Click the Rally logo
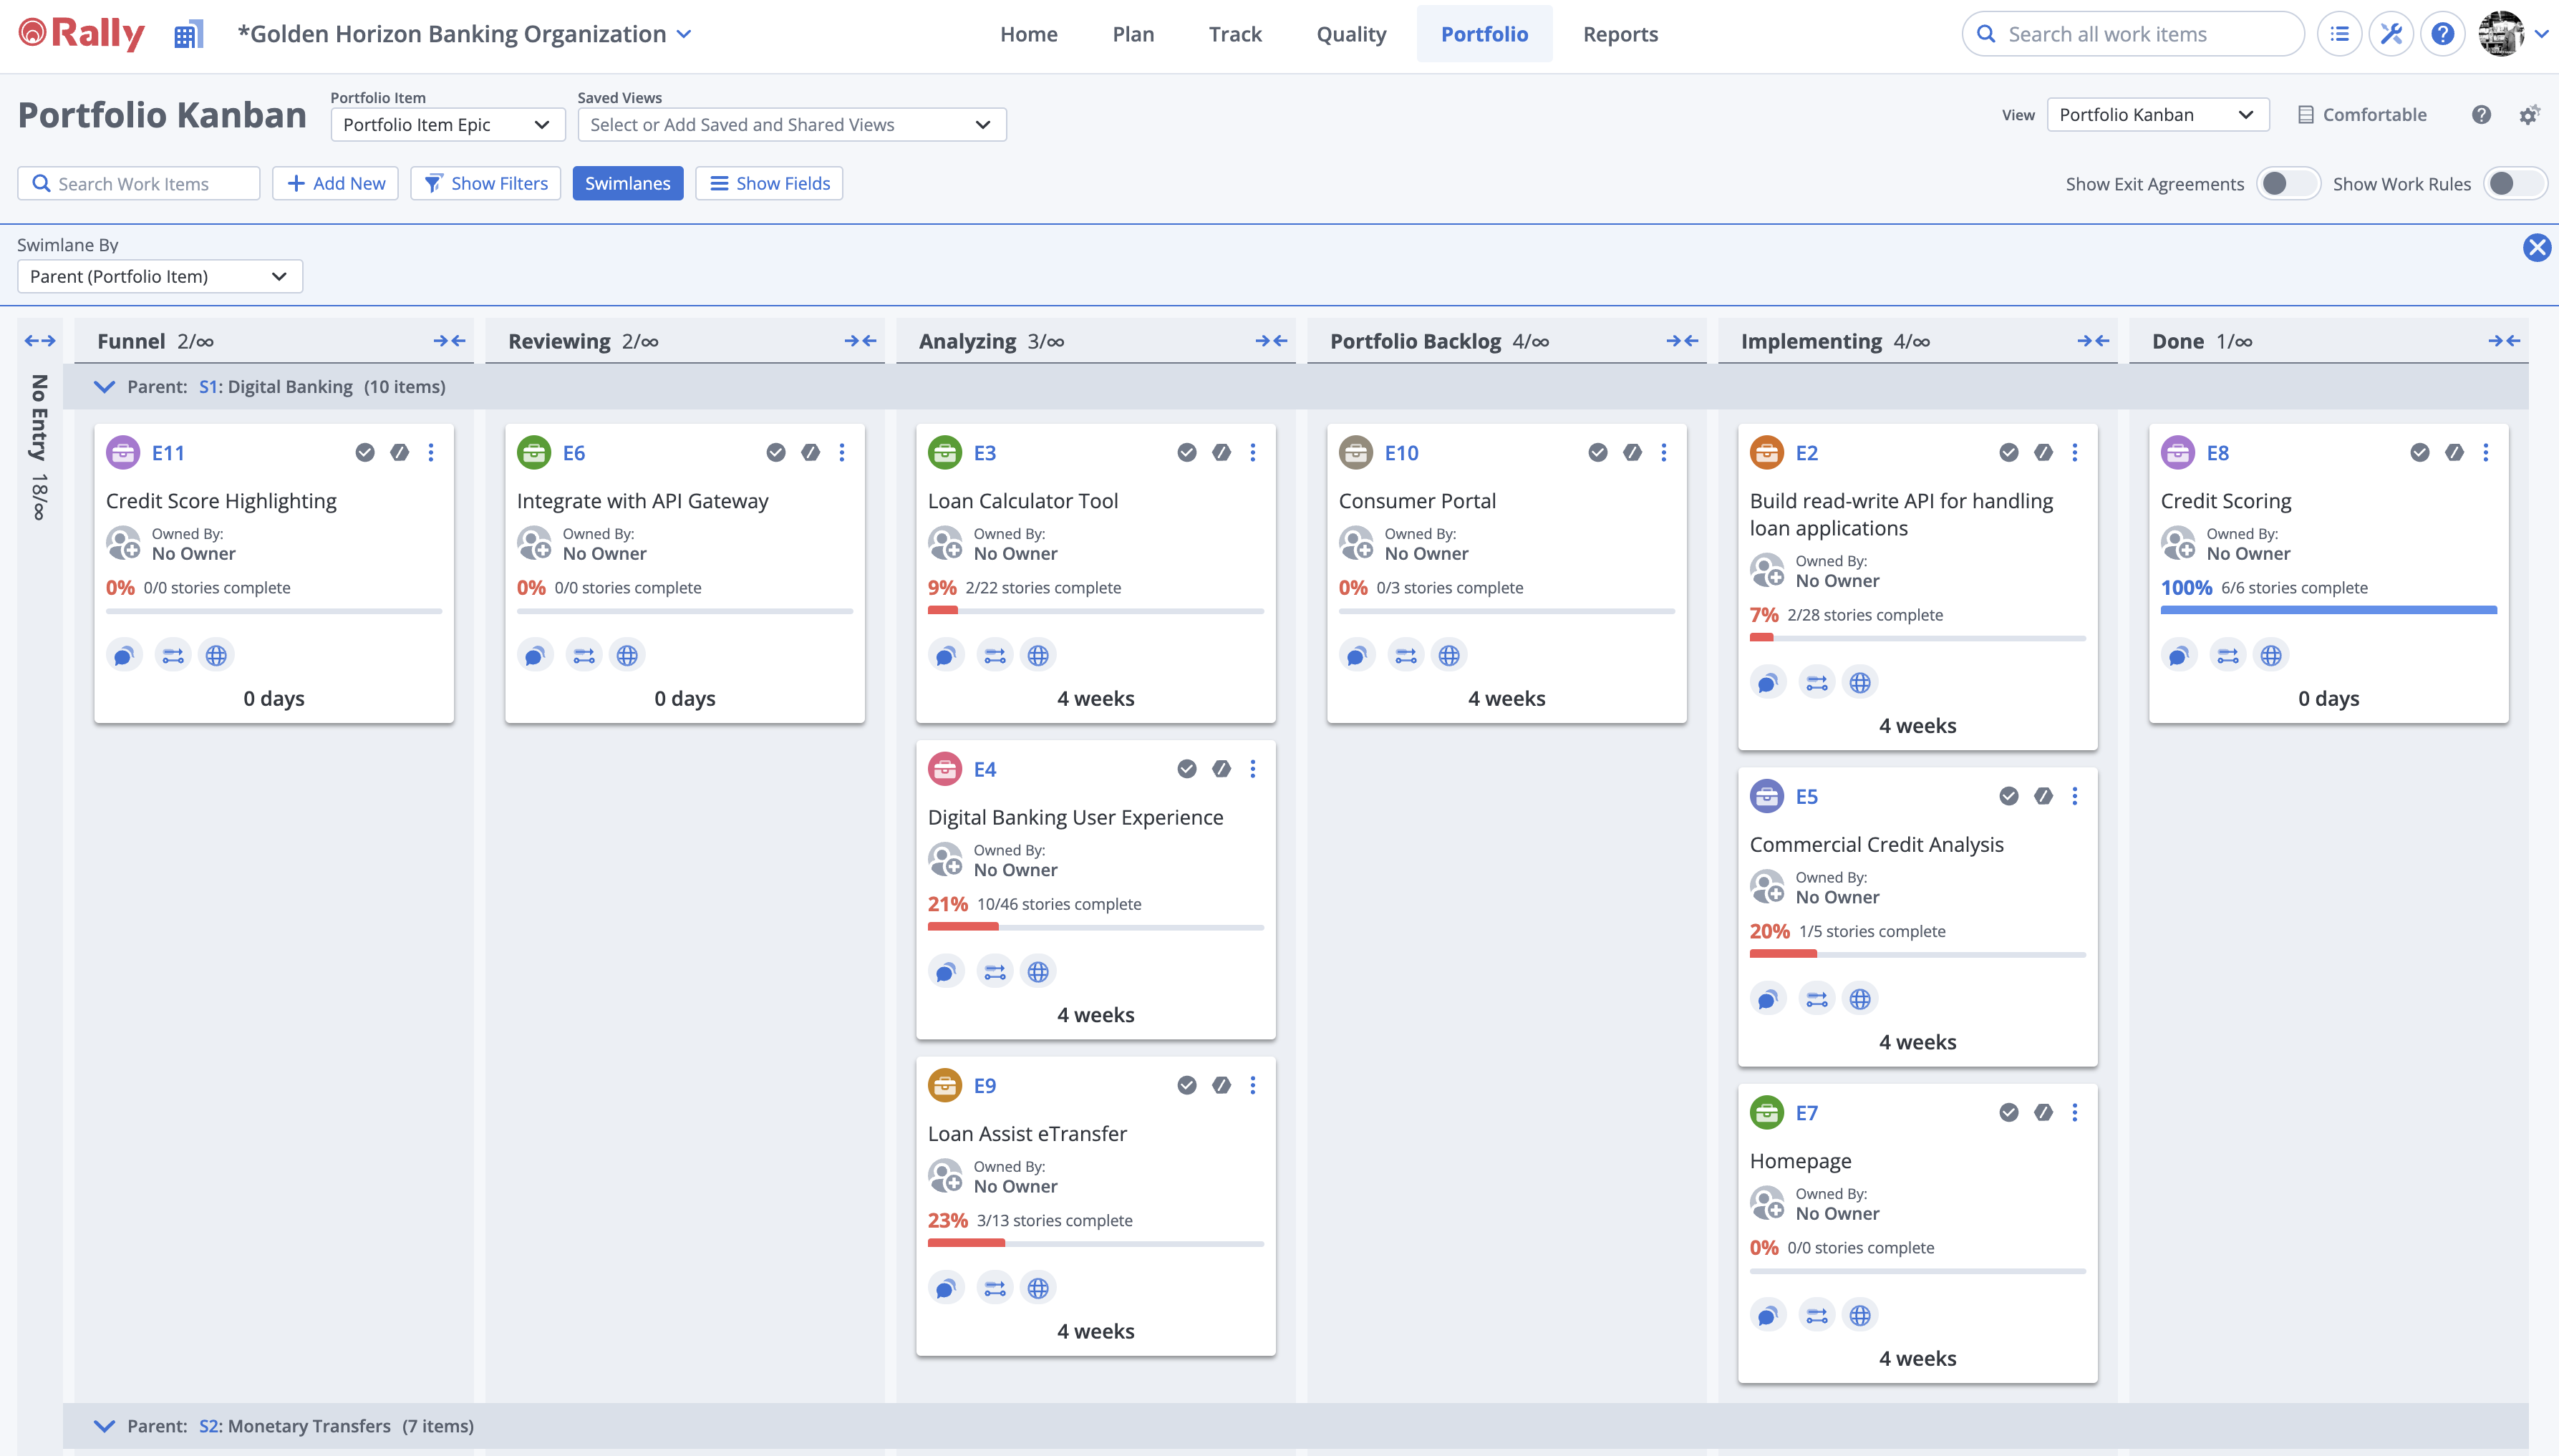Screen dimensions: 2559x1456 pyautogui.click(x=82, y=34)
